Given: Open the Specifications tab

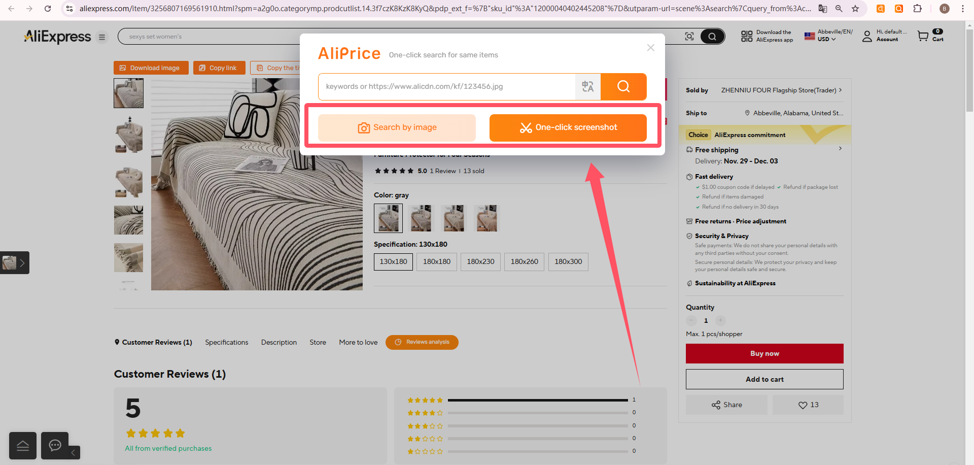Looking at the screenshot, I should point(227,343).
